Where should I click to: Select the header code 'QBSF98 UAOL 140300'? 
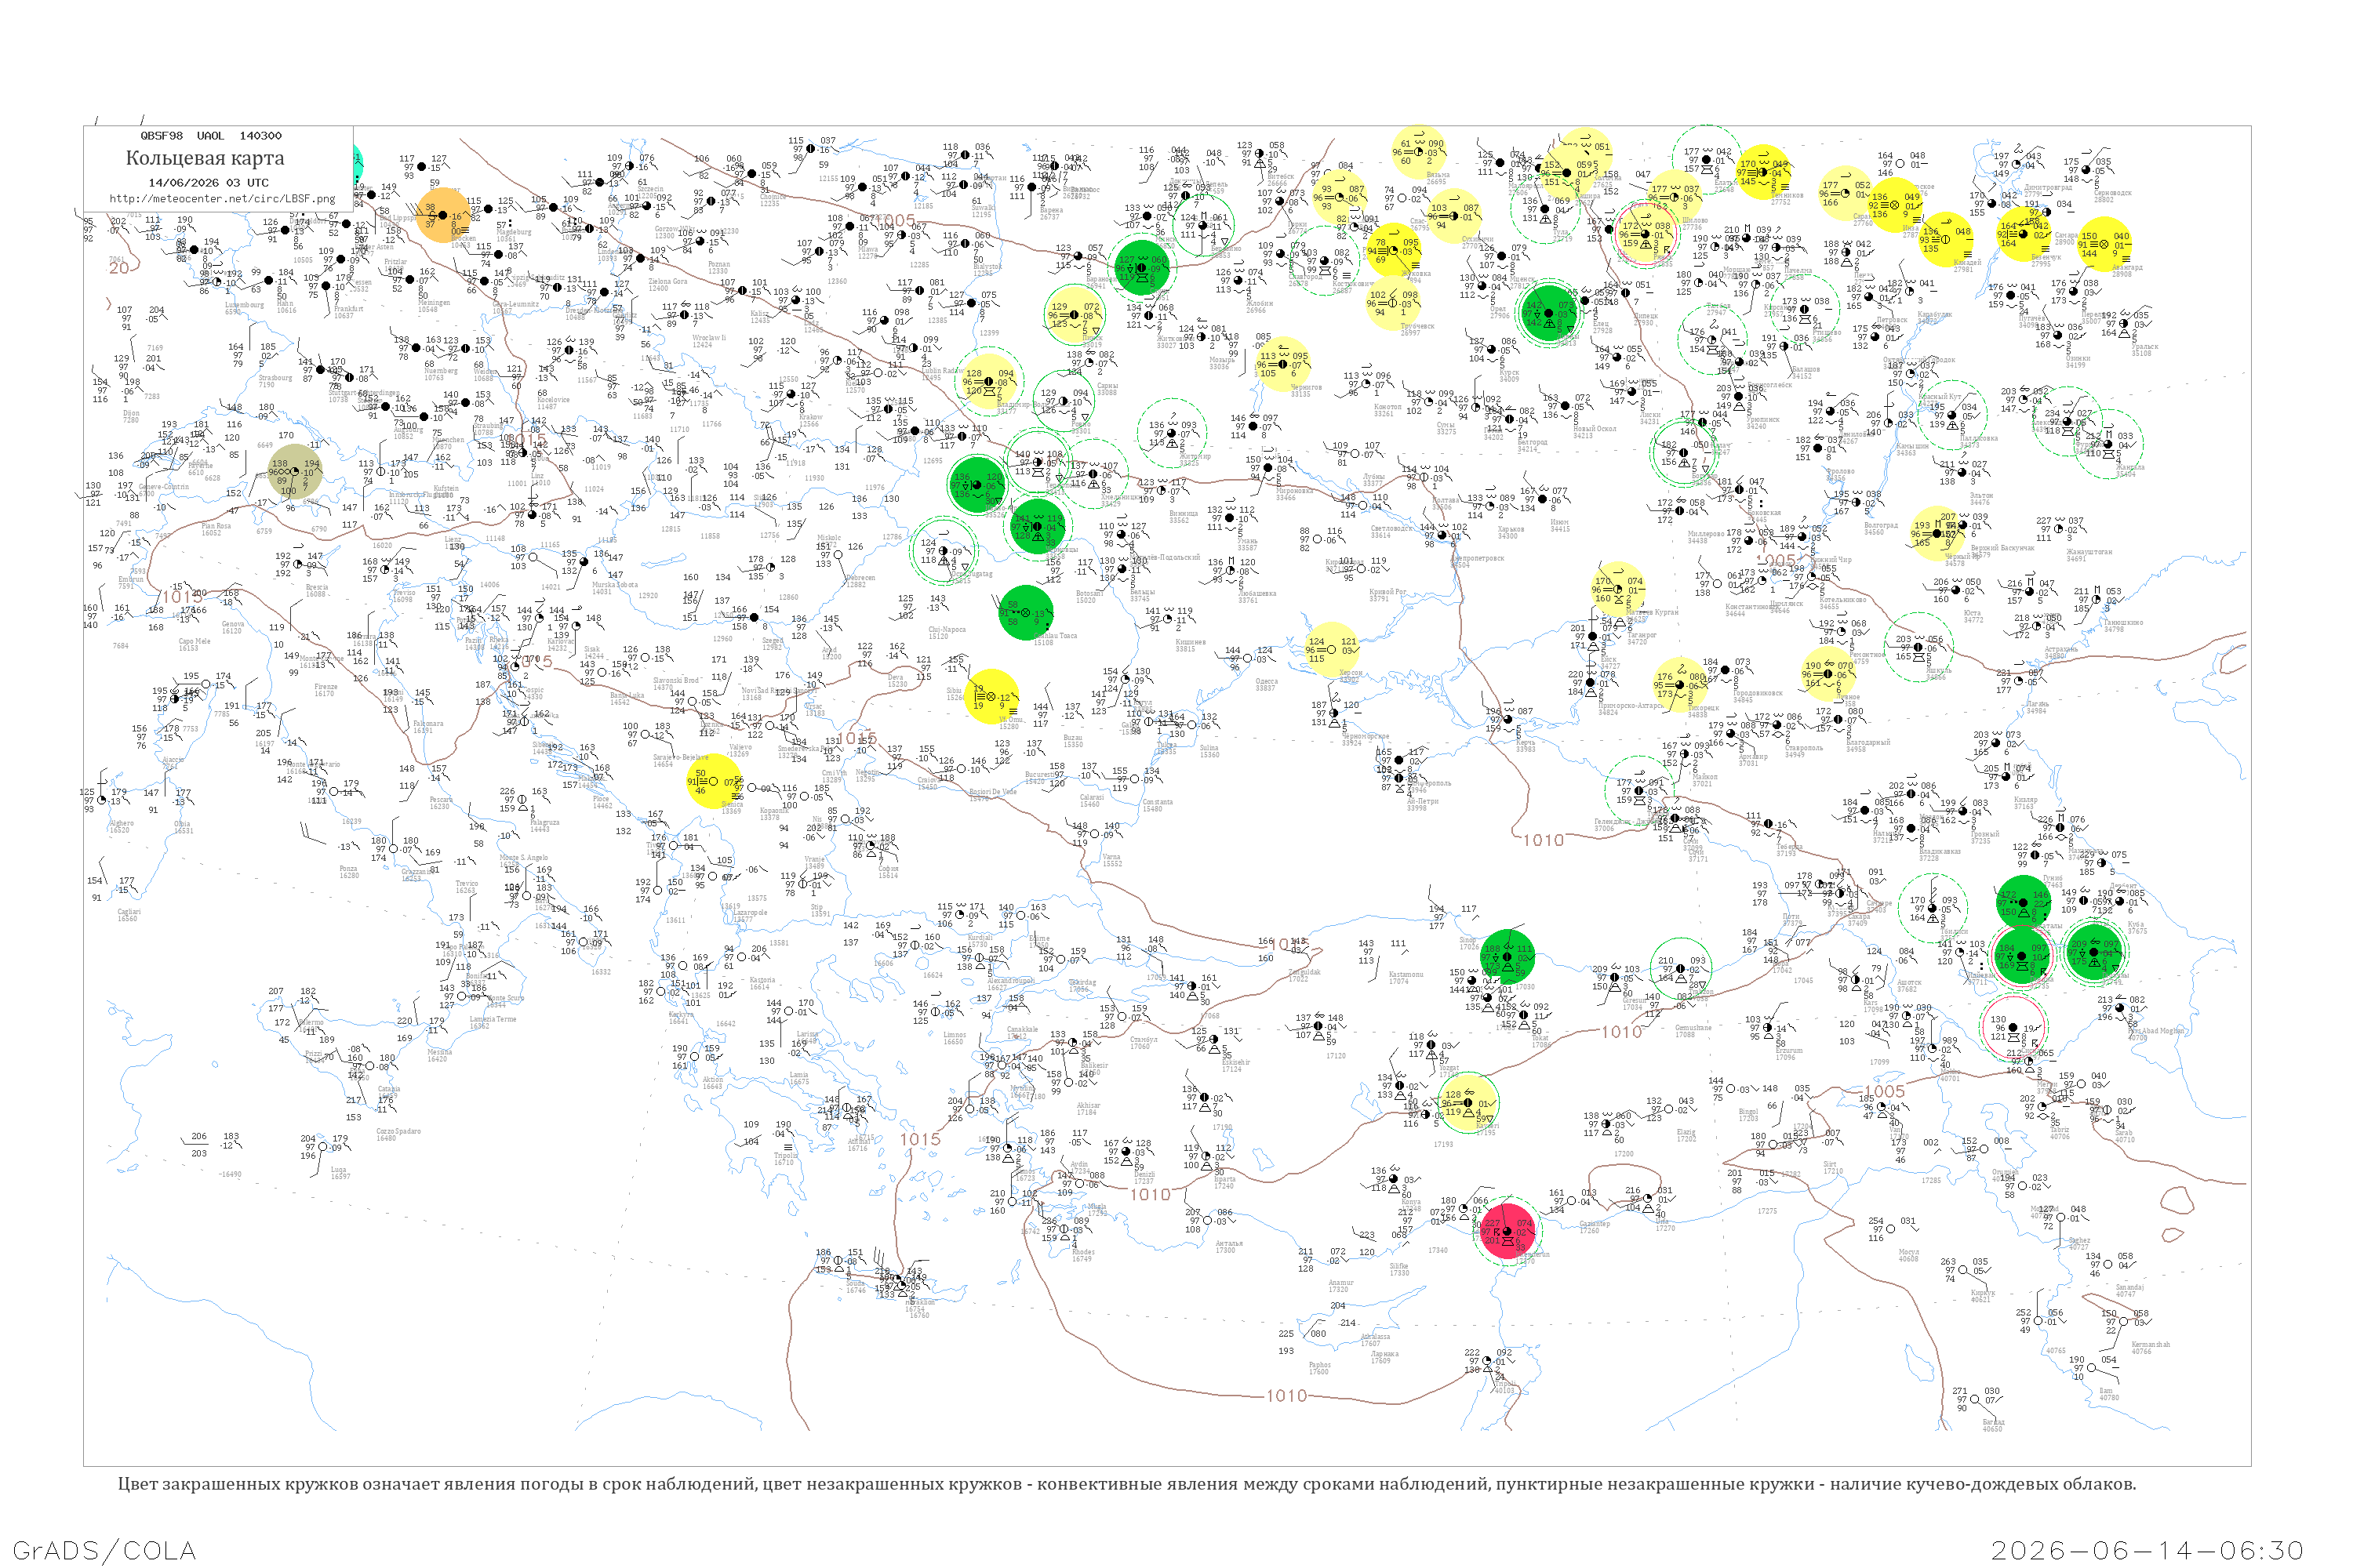pos(210,135)
